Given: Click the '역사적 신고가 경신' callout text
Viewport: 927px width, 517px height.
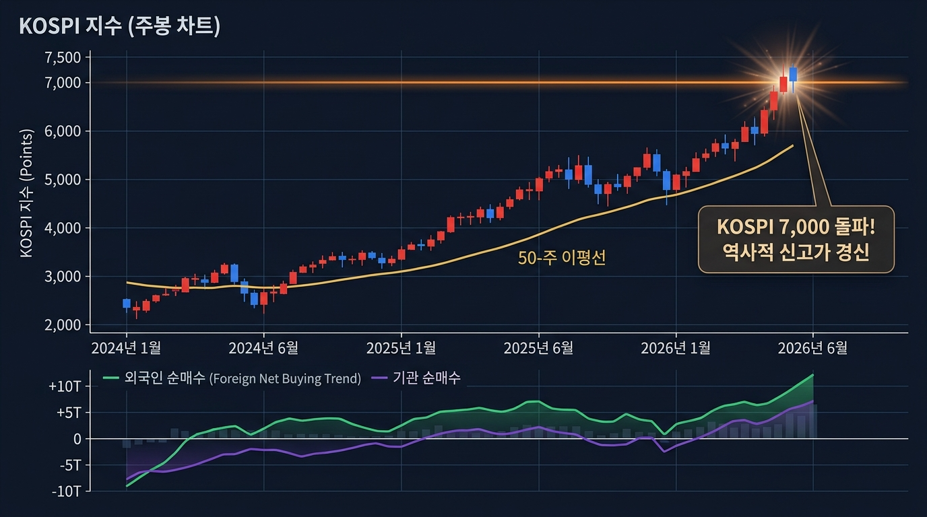Looking at the screenshot, I should click(796, 253).
